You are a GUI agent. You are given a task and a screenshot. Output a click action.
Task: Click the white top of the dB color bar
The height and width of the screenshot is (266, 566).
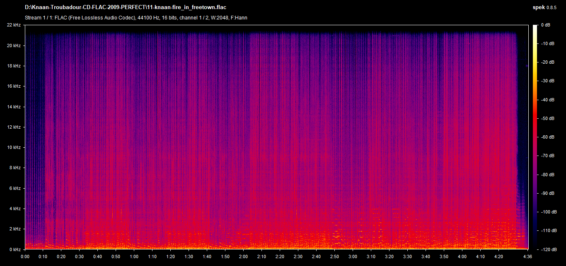[x=535, y=27]
